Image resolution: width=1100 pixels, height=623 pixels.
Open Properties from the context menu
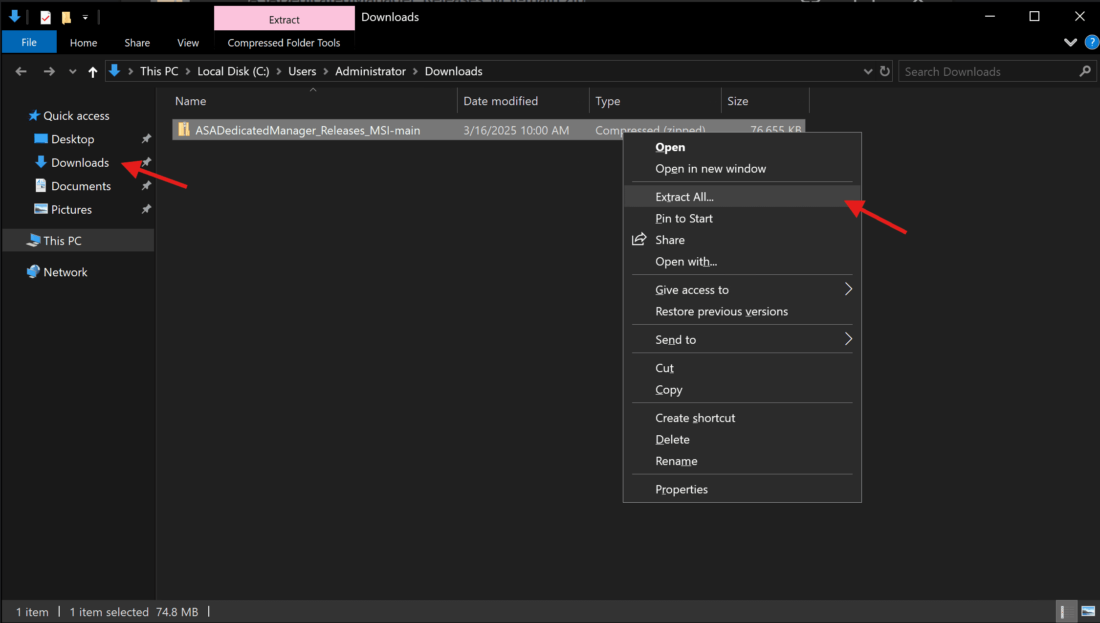click(742, 489)
